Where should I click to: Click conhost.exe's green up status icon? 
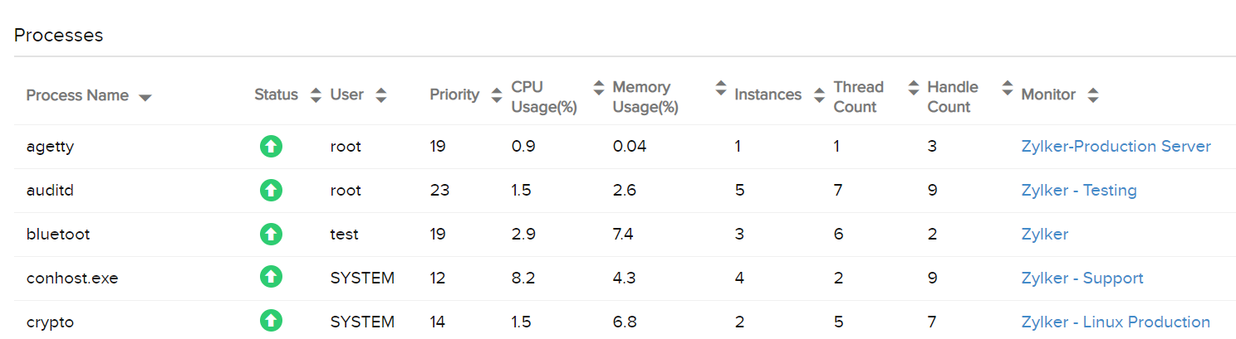pos(271,278)
